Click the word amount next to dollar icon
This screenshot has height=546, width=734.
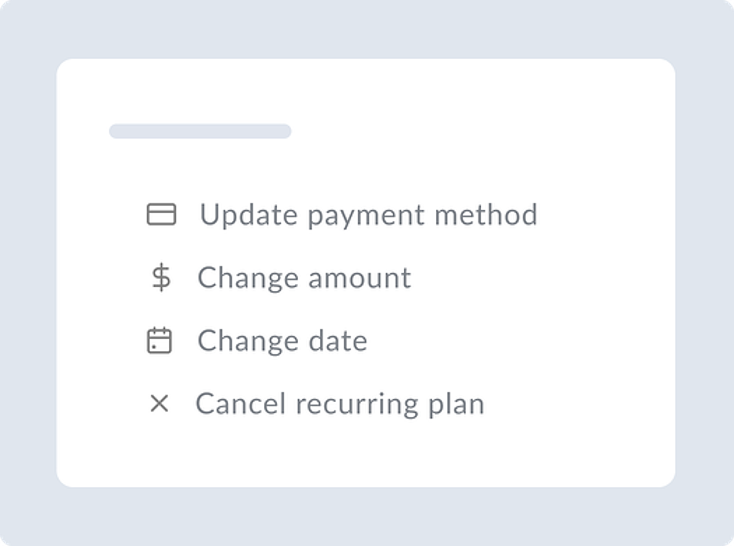tap(359, 277)
